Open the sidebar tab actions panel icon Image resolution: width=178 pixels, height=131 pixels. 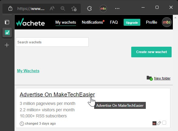pyautogui.click(x=7, y=22)
